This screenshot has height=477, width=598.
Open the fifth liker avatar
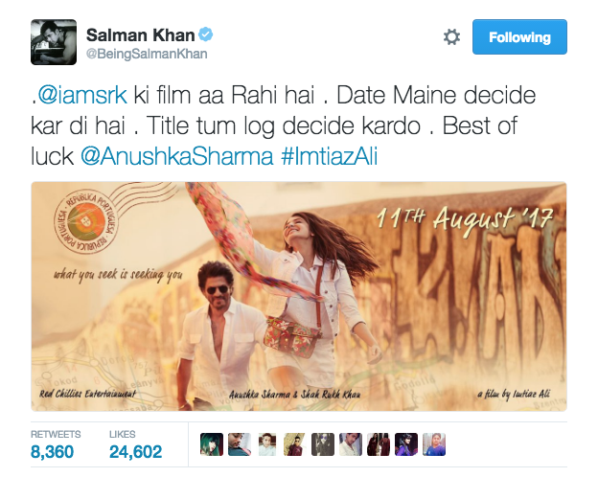click(323, 444)
